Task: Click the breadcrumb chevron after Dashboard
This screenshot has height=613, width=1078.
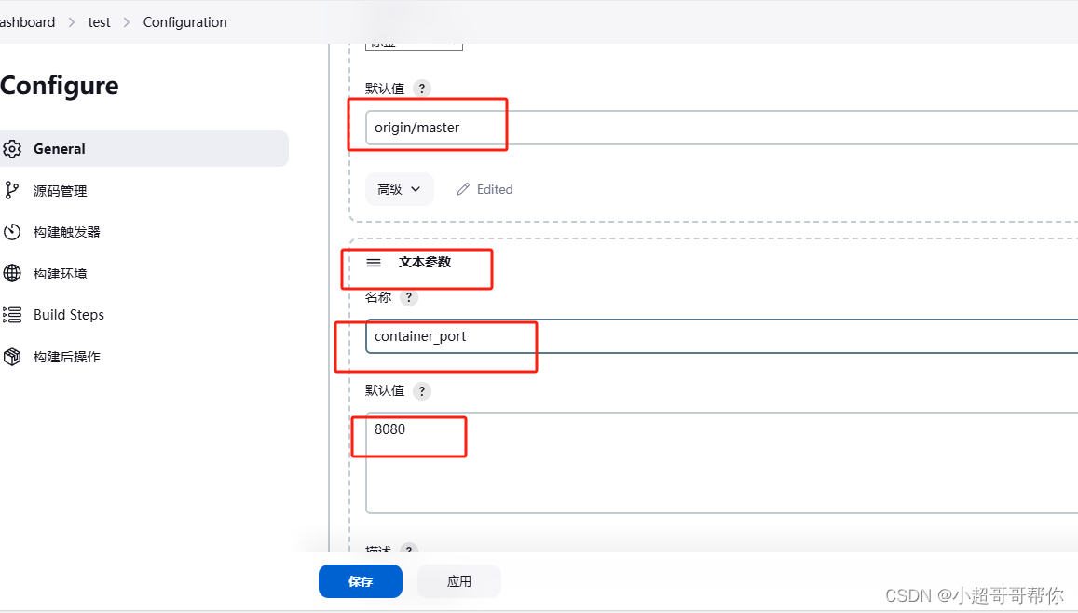Action: [x=72, y=22]
